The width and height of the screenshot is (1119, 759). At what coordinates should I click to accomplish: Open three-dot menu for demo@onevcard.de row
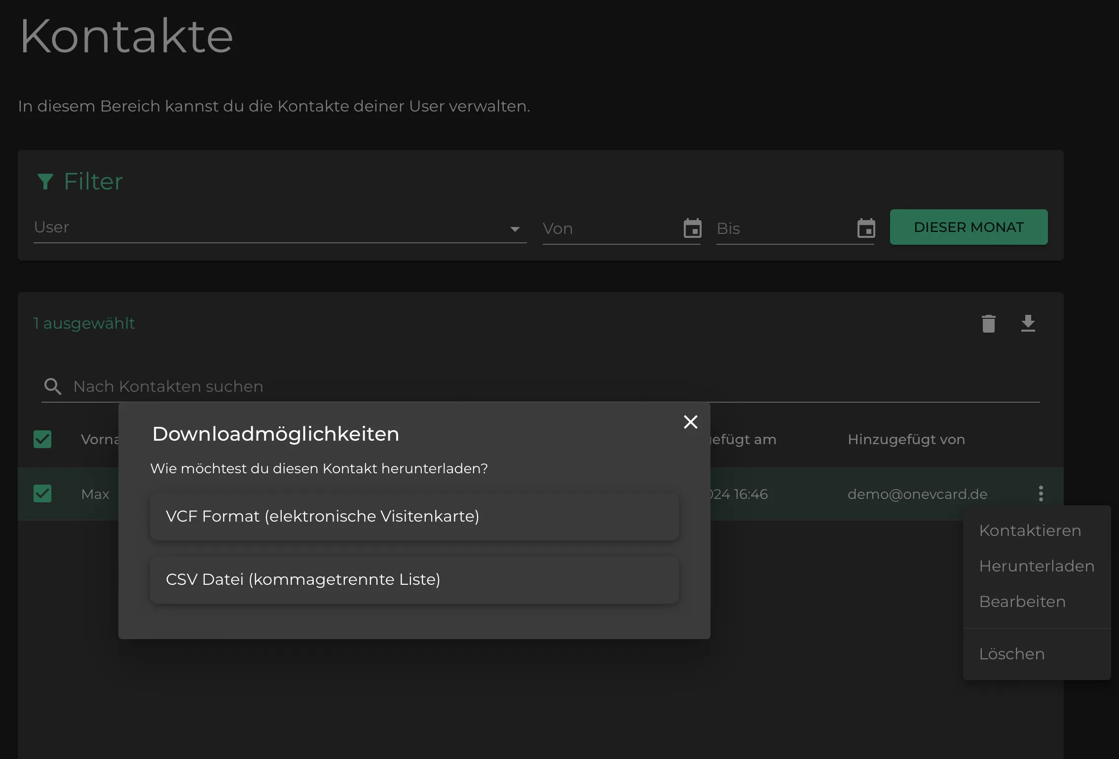pos(1041,493)
